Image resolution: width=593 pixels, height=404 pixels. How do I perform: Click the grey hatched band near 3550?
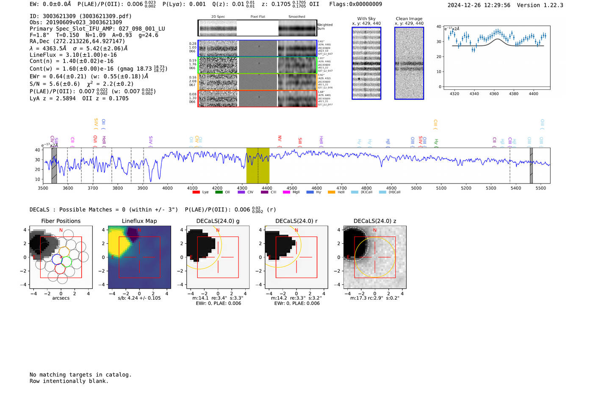tap(54, 165)
